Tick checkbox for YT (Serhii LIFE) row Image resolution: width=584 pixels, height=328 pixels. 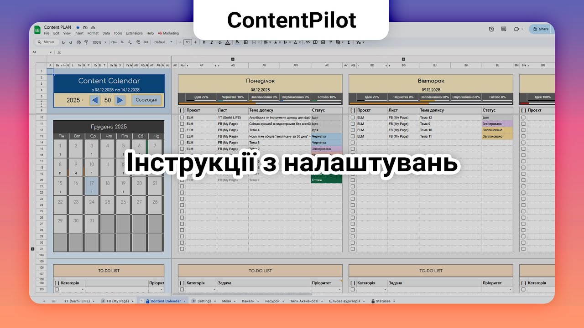point(182,118)
